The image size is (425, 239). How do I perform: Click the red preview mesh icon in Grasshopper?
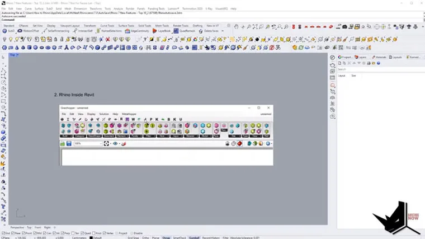(239, 143)
